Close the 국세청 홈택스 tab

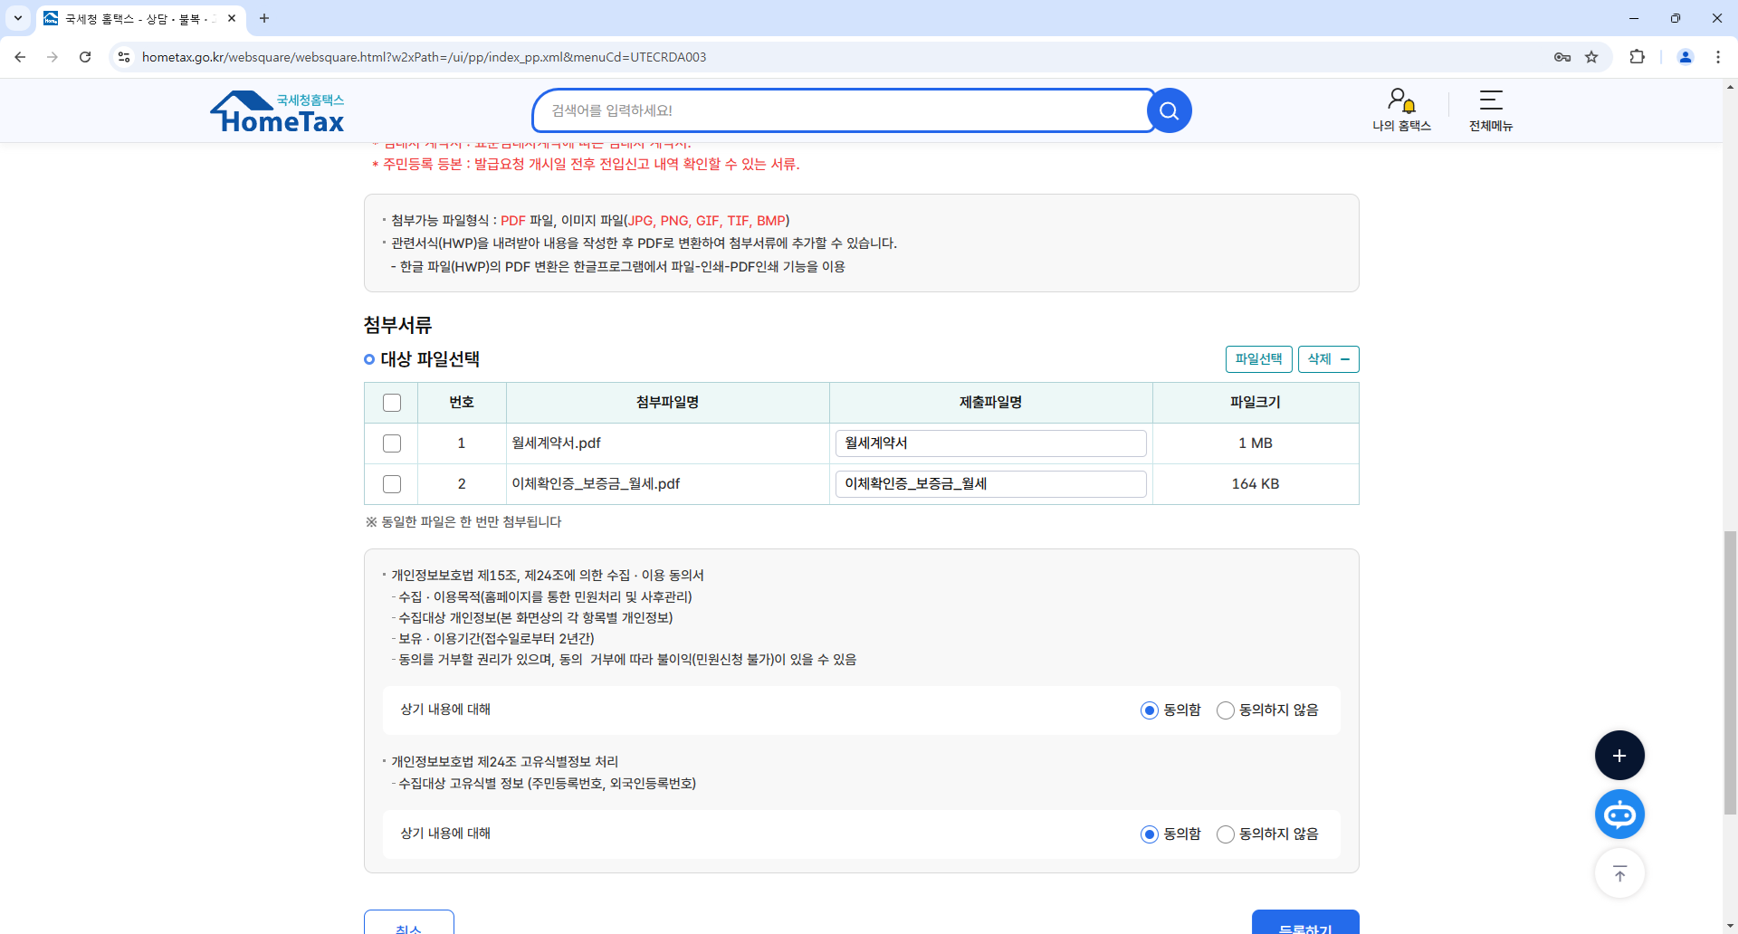[x=232, y=18]
